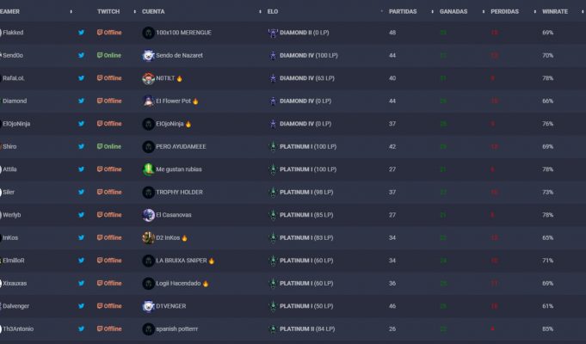Click the Cuenta column header
586x344 pixels.
[x=153, y=11]
